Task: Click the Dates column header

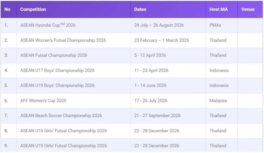Action: tap(140, 9)
